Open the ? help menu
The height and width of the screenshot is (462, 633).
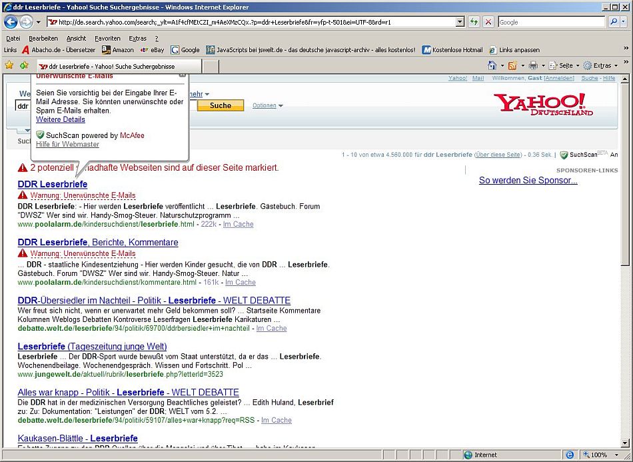click(x=157, y=39)
